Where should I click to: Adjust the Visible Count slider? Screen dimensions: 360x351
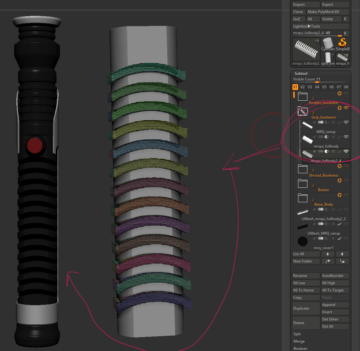click(x=320, y=80)
